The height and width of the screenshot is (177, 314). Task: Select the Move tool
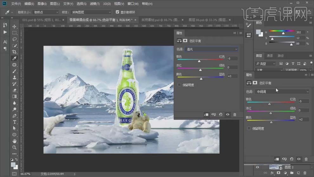pos(15,26)
